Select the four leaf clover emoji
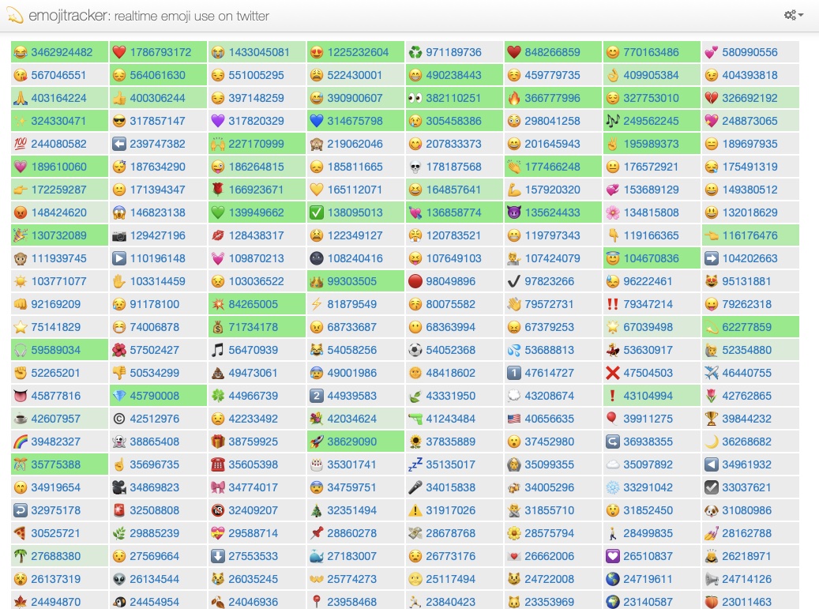 point(217,397)
